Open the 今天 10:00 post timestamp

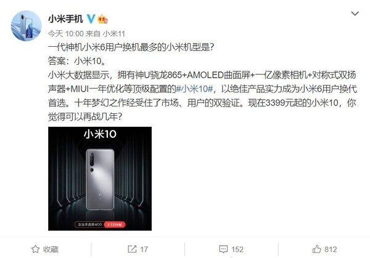[66, 34]
